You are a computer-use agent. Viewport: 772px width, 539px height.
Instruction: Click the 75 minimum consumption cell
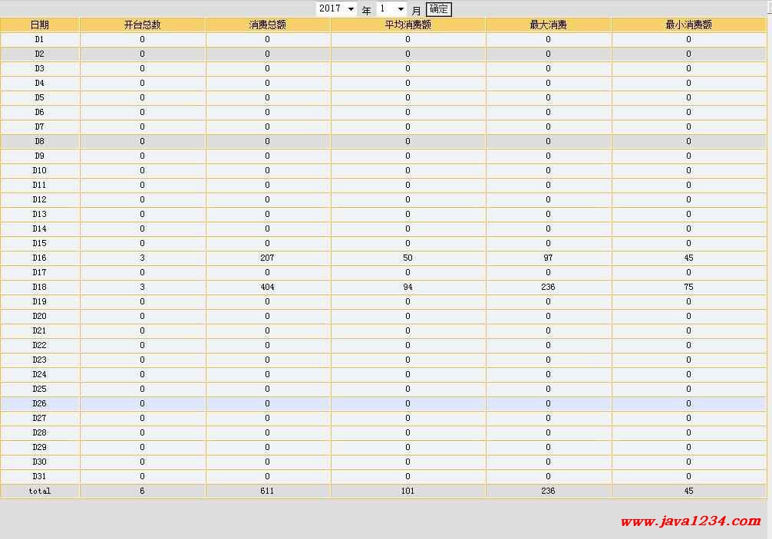(688, 287)
